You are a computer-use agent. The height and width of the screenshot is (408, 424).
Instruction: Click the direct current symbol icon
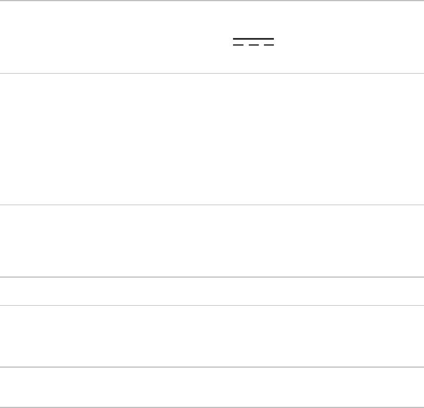253,42
